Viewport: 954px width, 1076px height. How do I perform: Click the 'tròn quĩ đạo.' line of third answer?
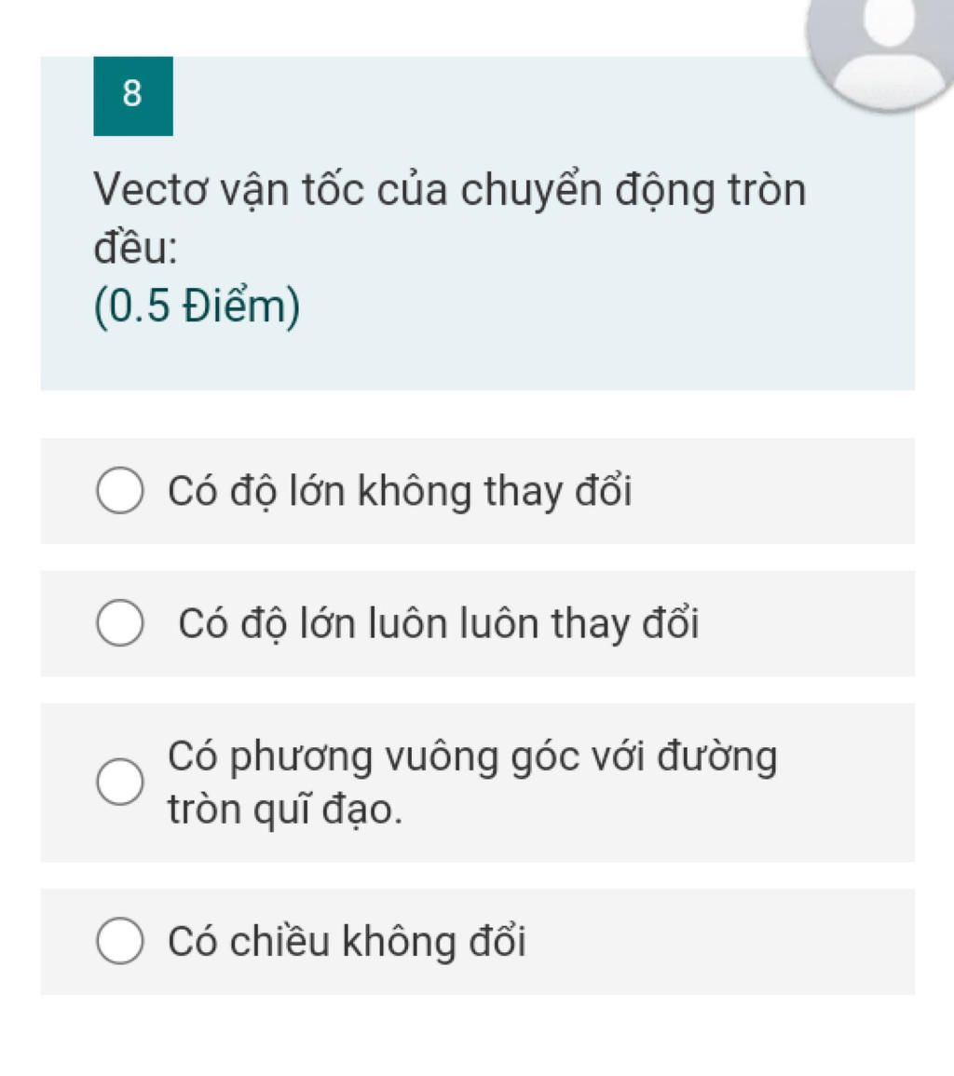click(285, 809)
